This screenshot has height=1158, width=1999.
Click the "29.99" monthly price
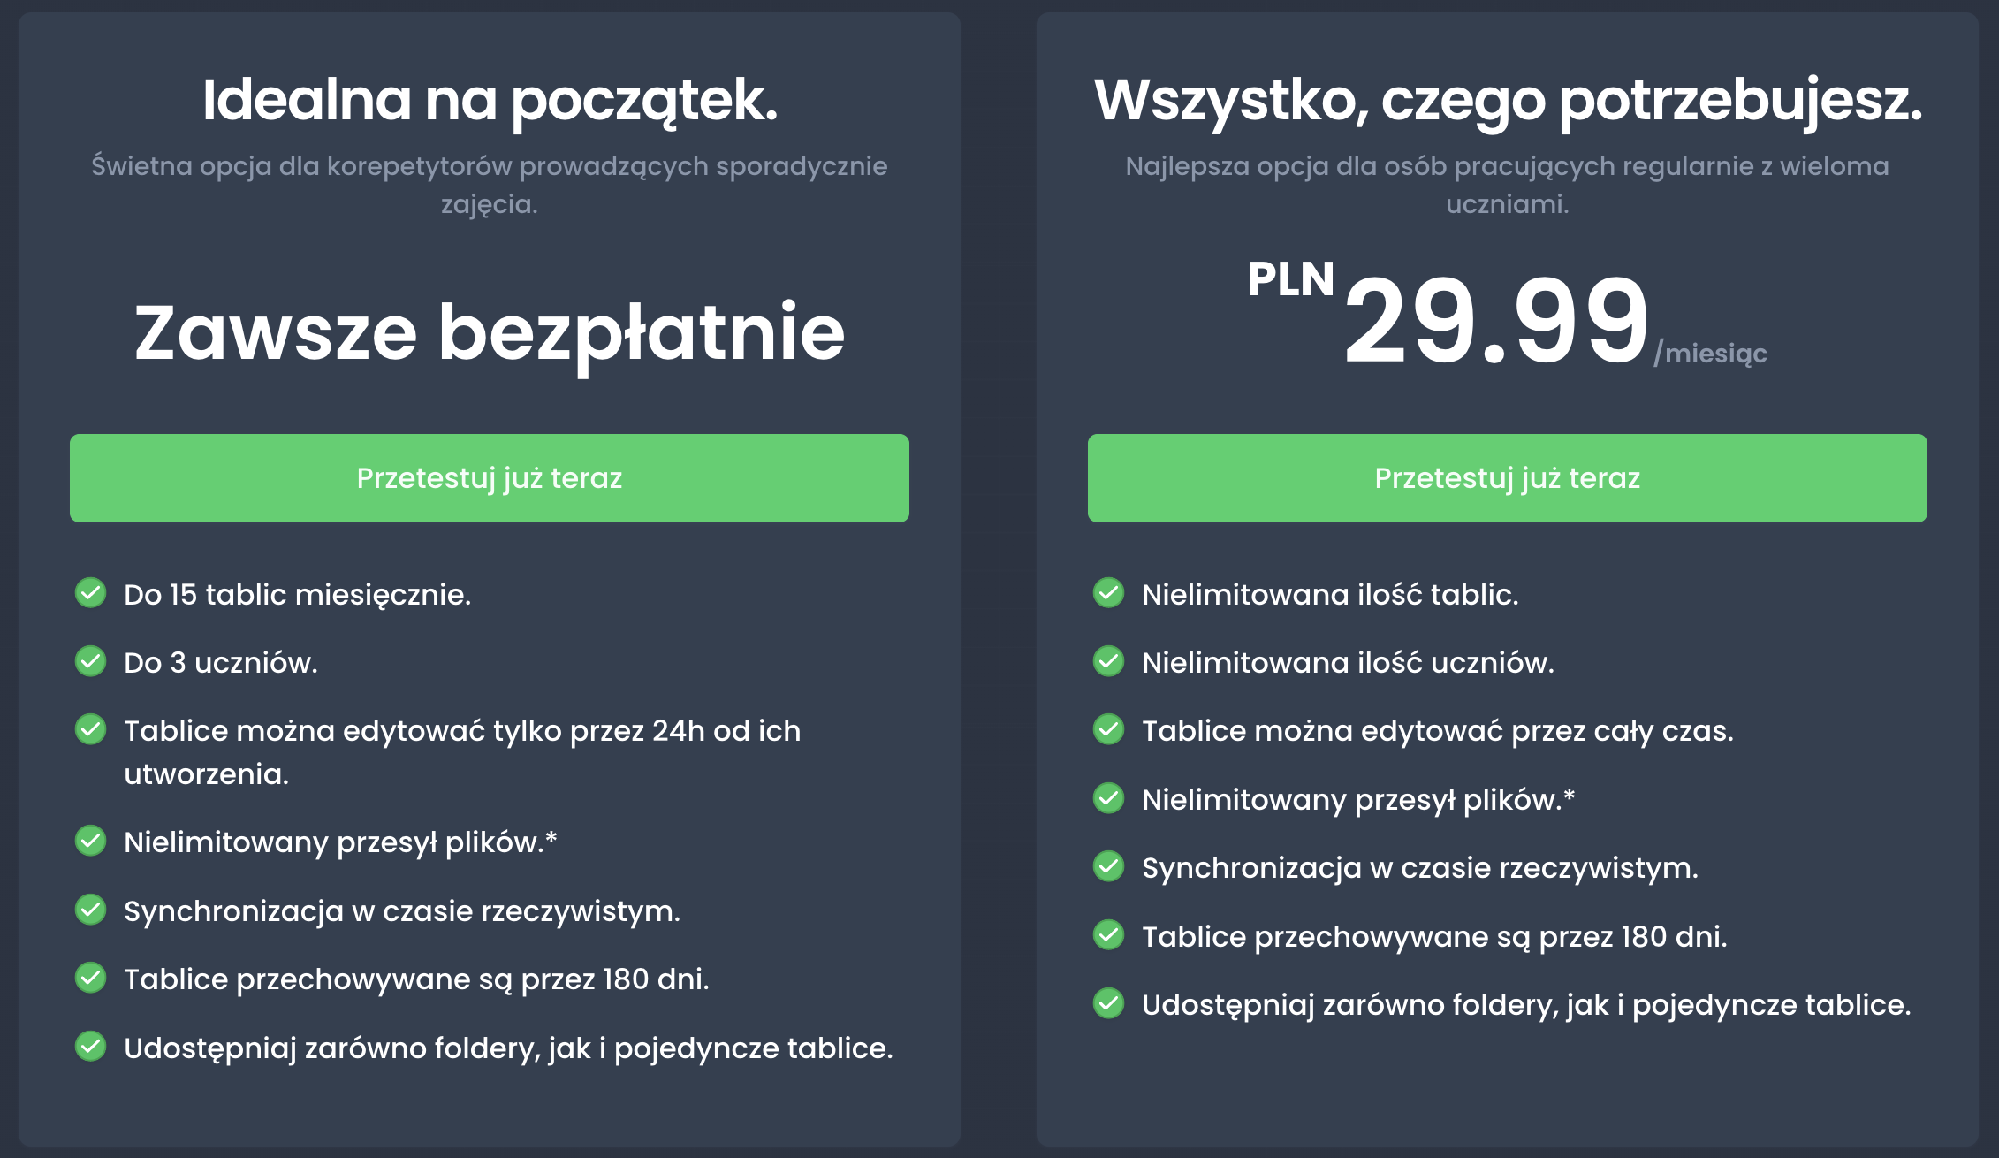[1495, 320]
